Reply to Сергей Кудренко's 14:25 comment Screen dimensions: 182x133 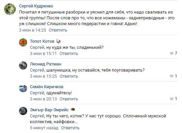pos(58,30)
